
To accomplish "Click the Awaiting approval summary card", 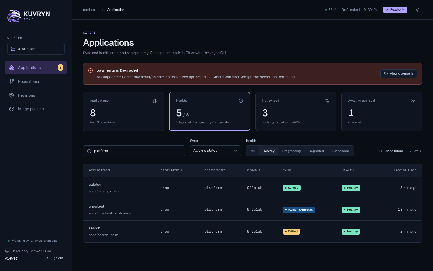I will (382, 111).
